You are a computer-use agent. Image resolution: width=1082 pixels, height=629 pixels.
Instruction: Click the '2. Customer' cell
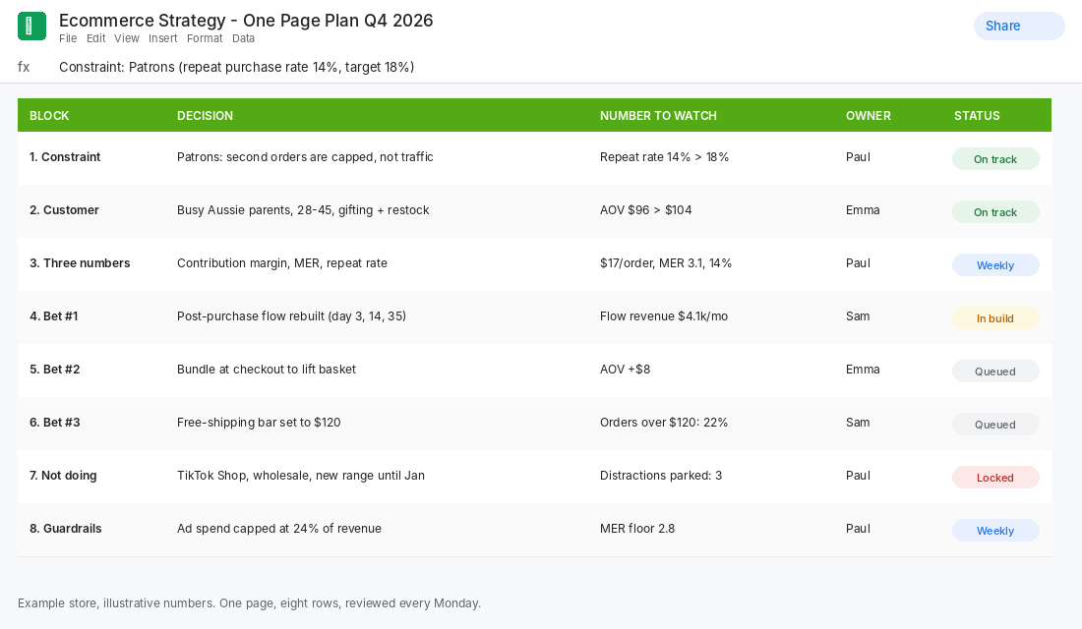point(64,210)
